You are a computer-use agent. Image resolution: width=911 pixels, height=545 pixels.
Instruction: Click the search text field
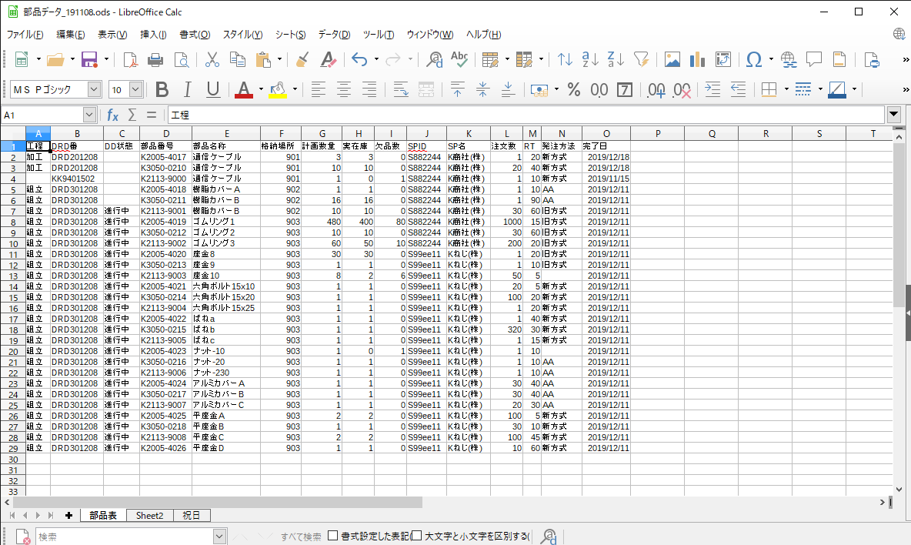(x=125, y=537)
